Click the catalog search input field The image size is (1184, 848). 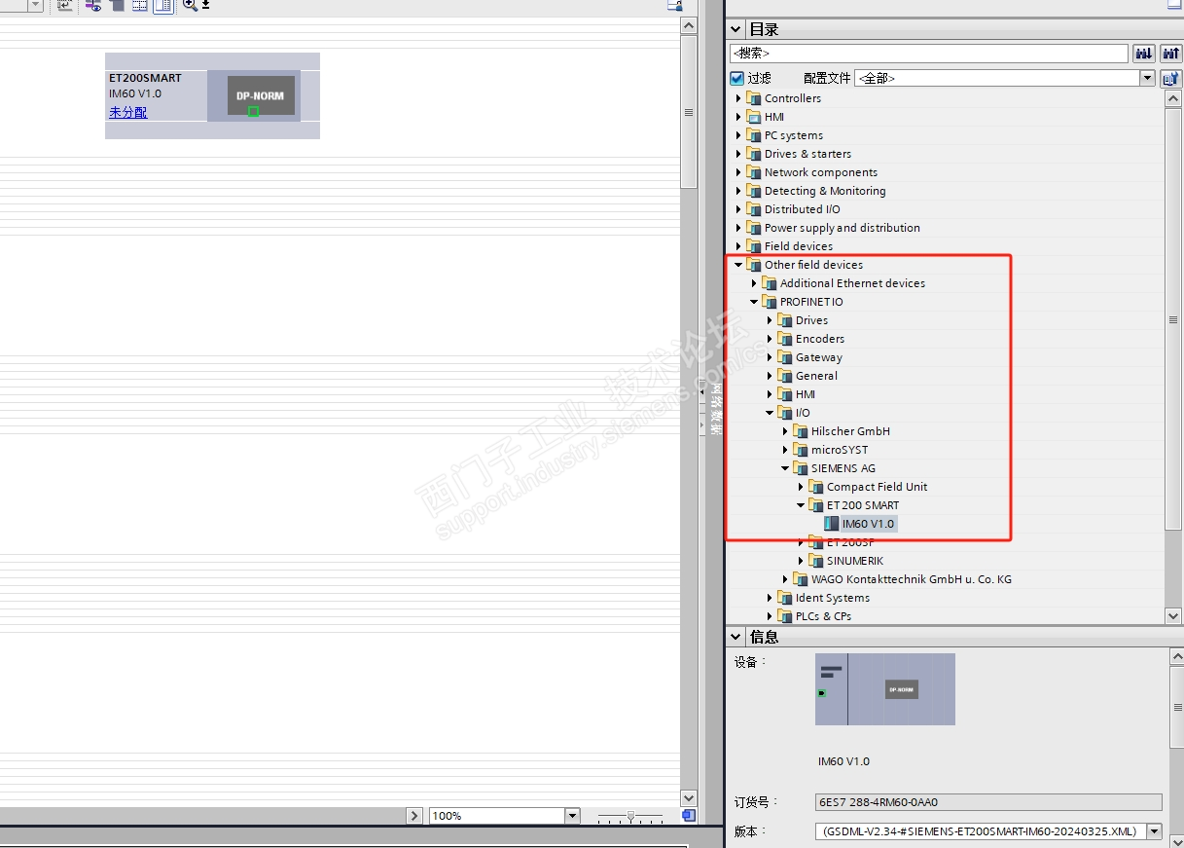[x=929, y=54]
